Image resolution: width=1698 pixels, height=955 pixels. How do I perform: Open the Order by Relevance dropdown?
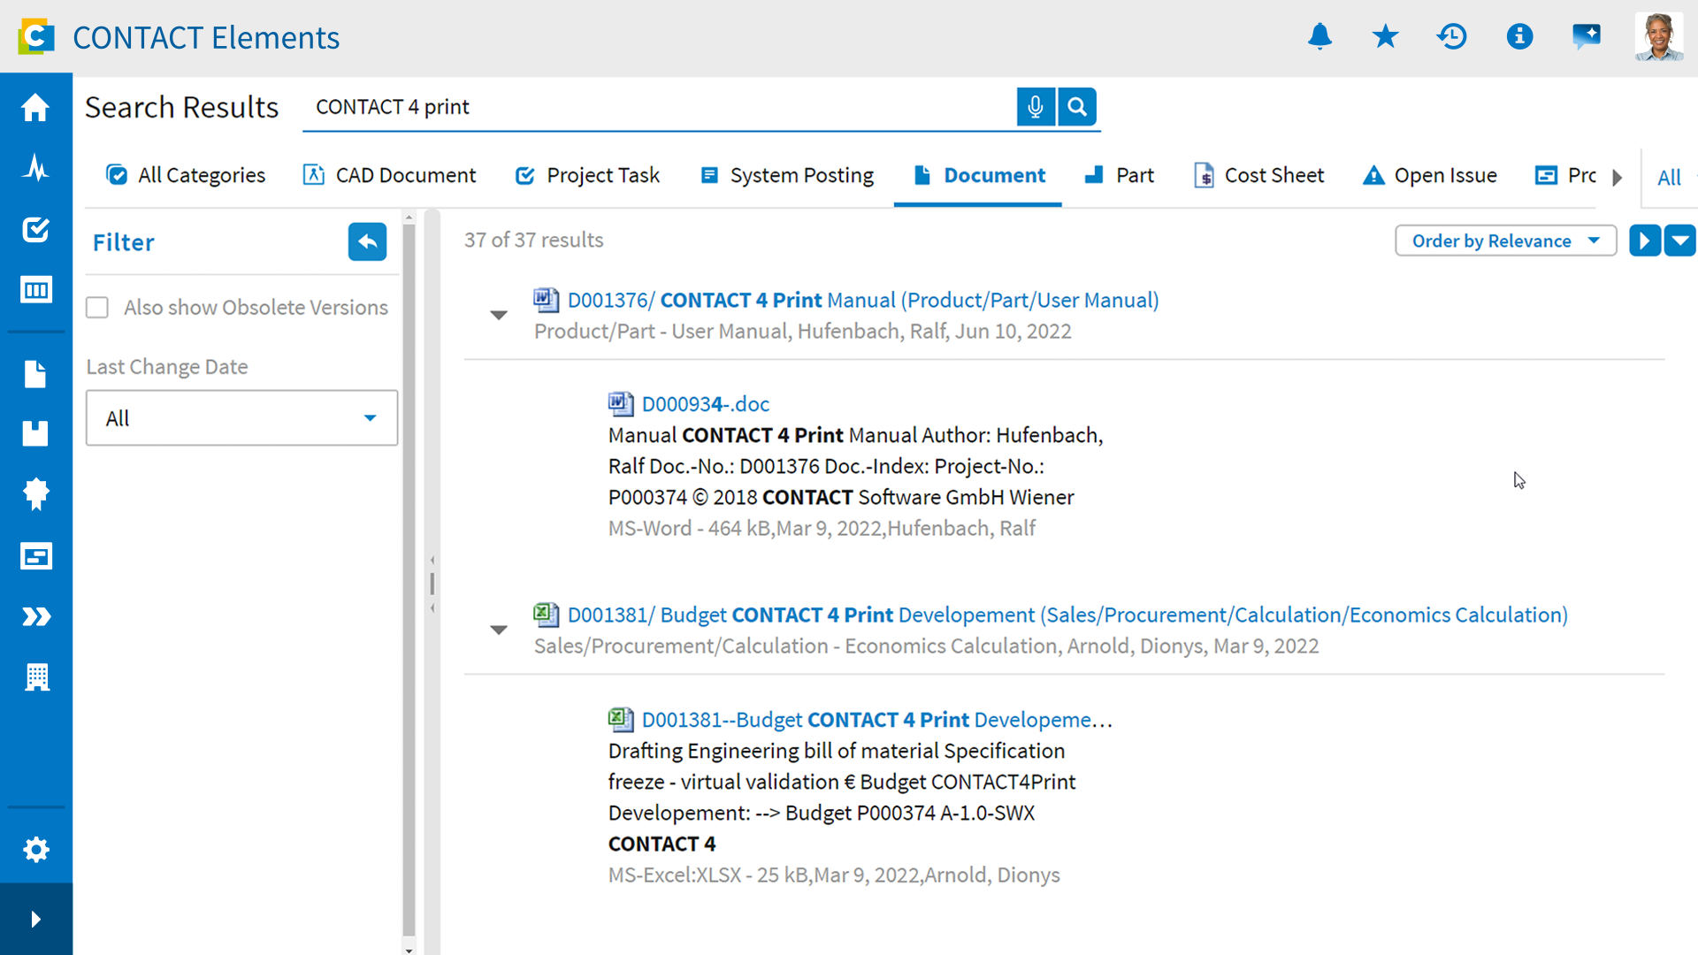(1505, 241)
